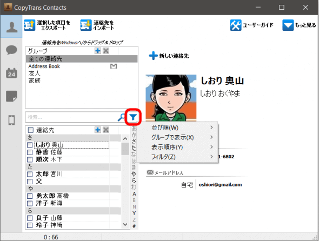The height and width of the screenshot is (241, 319).
Task: Click the もっと見る down arrow icon
Action: click(x=288, y=25)
